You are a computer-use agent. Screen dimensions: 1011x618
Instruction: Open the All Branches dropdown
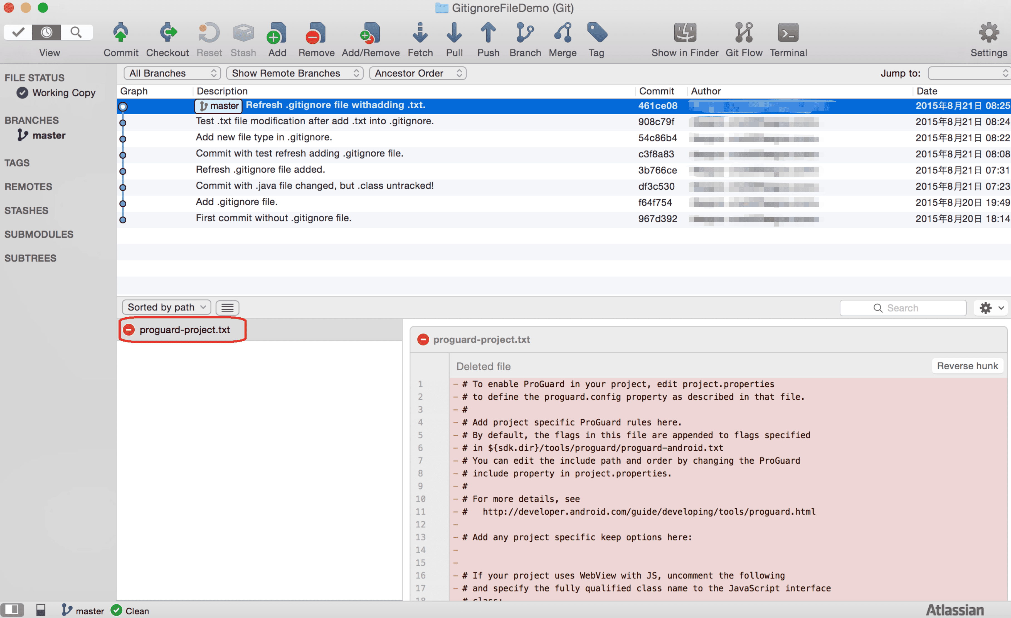[x=172, y=73]
